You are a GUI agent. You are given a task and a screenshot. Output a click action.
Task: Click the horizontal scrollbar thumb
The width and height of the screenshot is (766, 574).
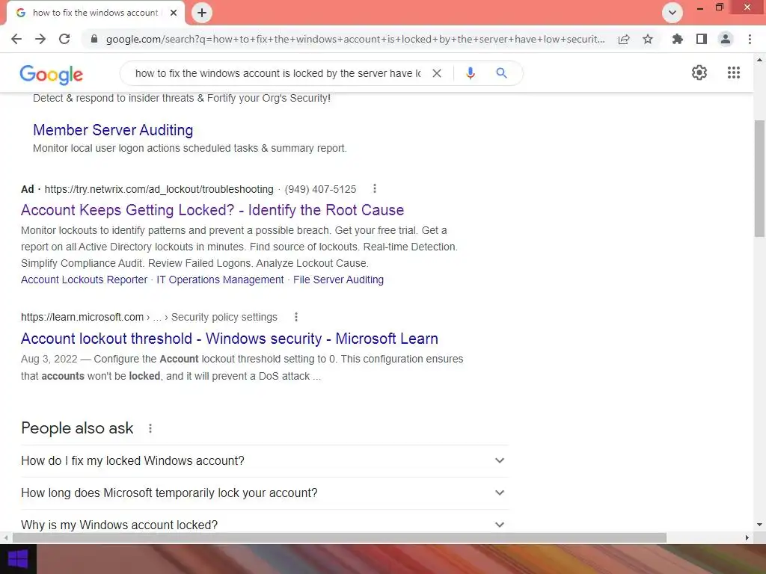click(340, 538)
